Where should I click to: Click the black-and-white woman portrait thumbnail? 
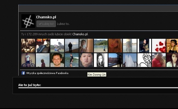pyautogui.click(x=101, y=60)
